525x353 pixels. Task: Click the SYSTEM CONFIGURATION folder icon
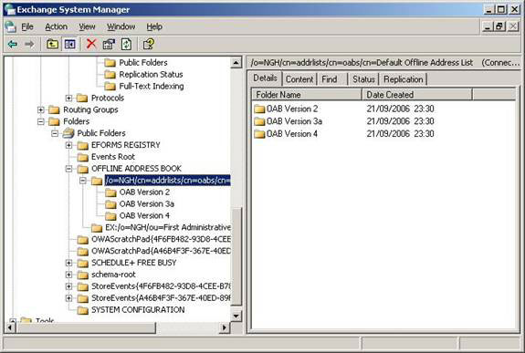pyautogui.click(x=82, y=310)
